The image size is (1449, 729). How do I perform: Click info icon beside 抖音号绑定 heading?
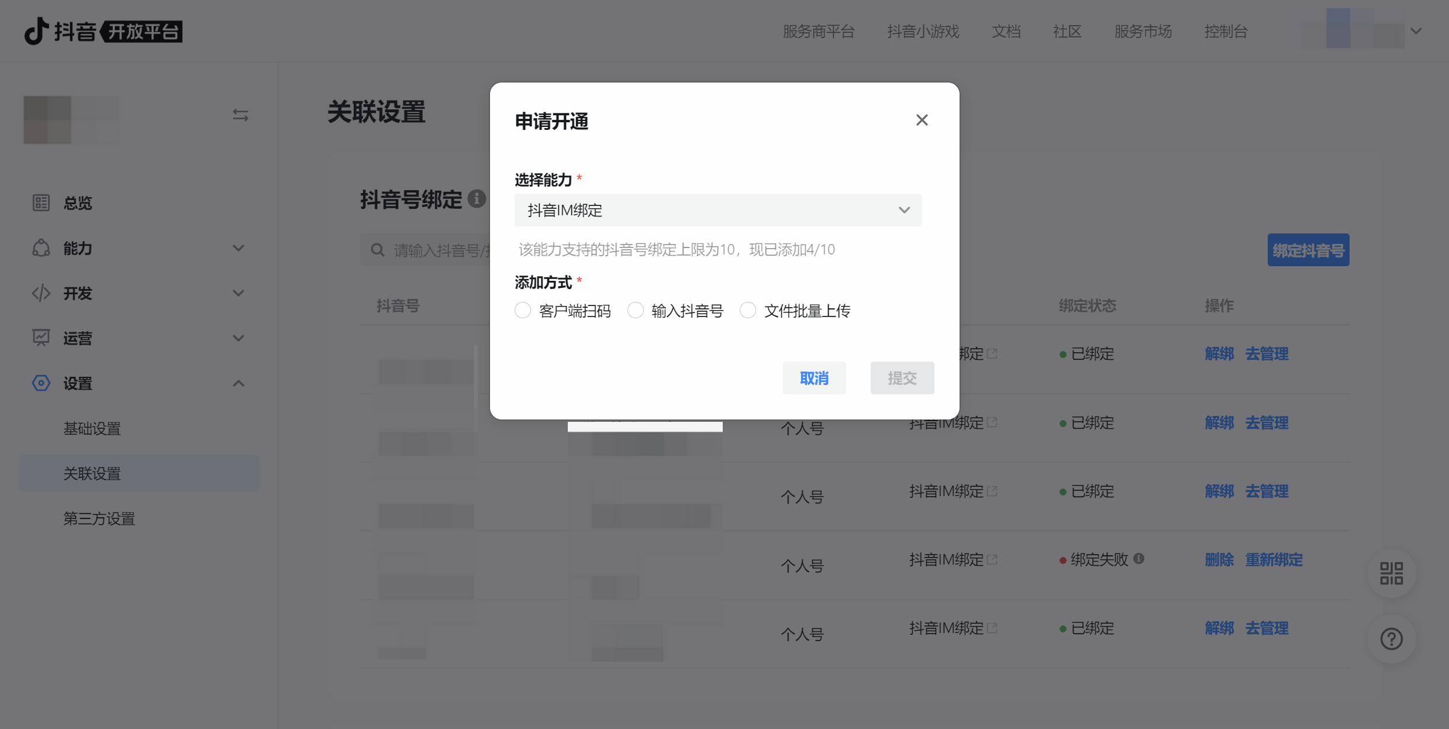point(477,199)
